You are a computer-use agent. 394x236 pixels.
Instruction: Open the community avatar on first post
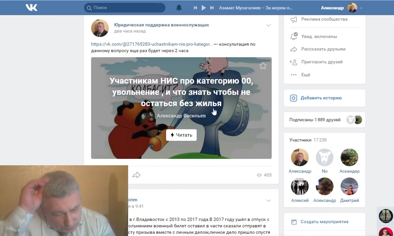(100, 28)
